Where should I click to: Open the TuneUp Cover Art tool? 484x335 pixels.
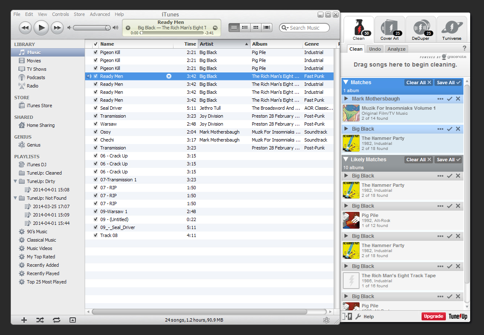(x=389, y=29)
